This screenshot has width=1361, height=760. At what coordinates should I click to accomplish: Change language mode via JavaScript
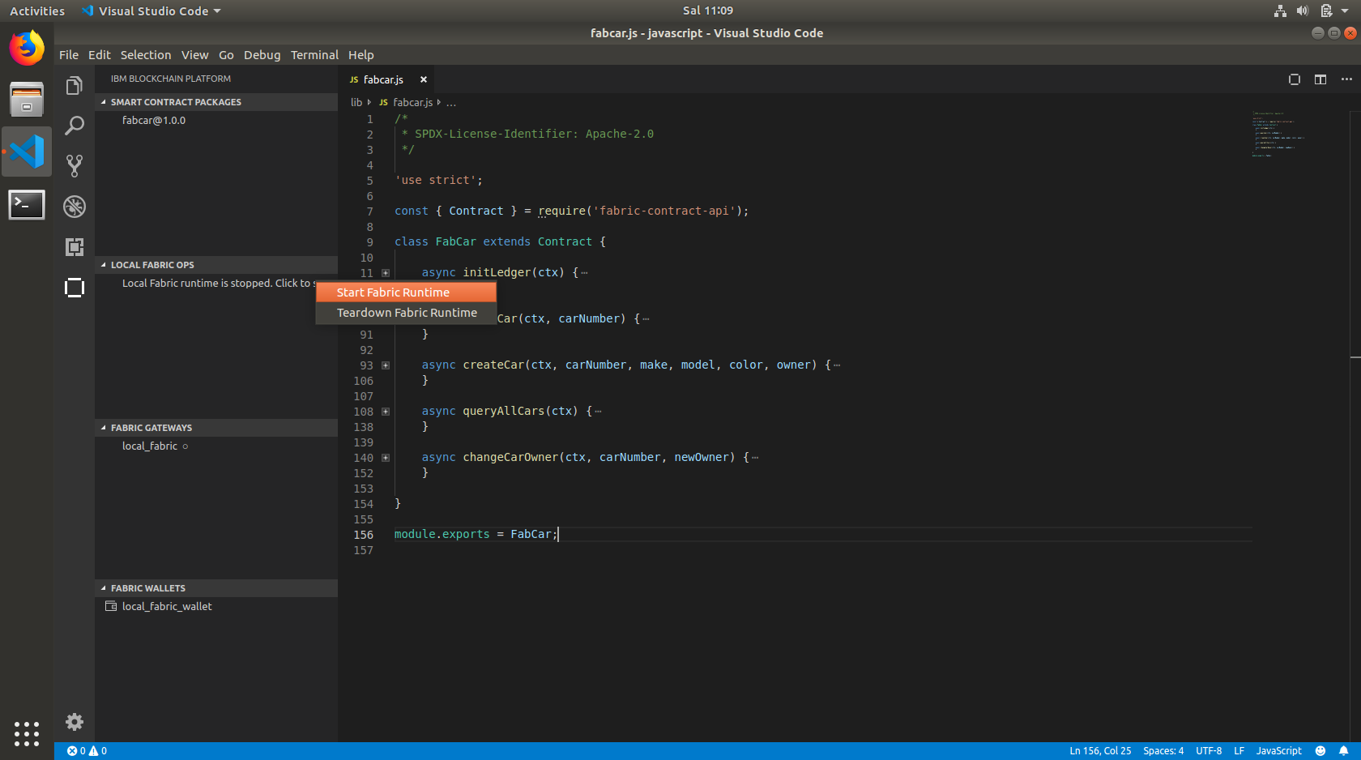tap(1278, 751)
